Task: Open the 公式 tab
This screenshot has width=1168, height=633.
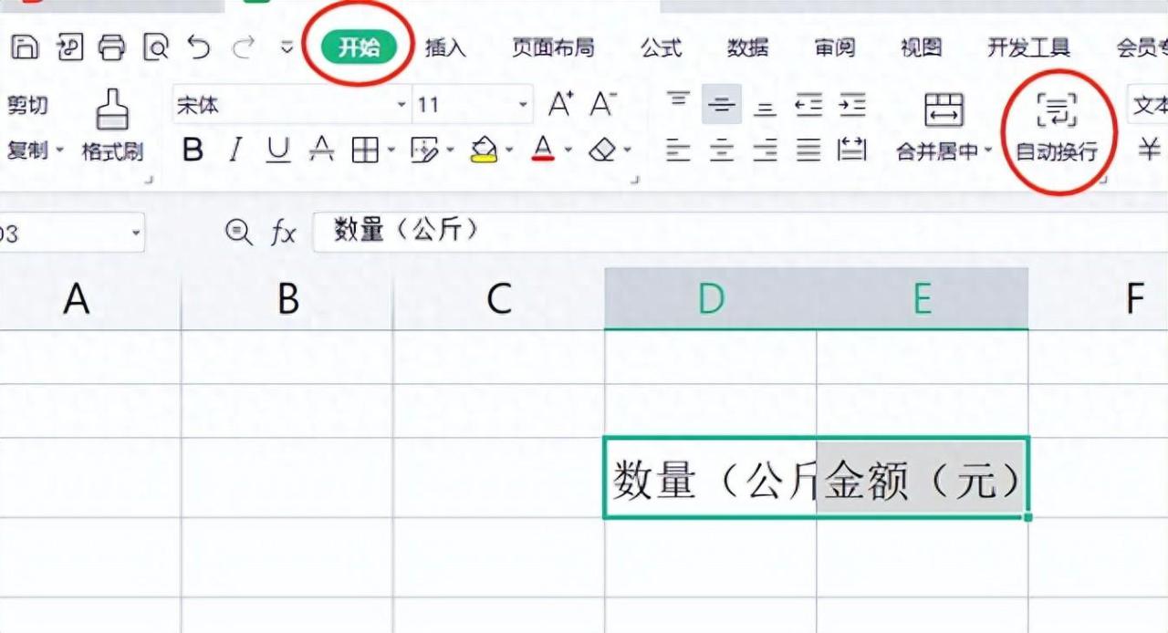Action: click(661, 47)
